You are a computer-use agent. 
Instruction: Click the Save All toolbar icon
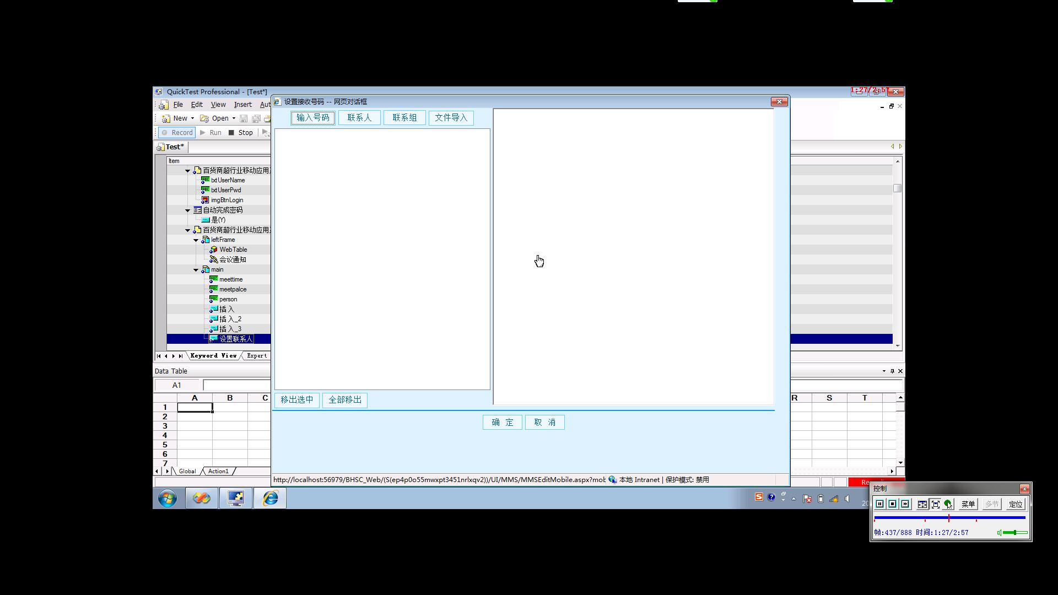point(256,118)
